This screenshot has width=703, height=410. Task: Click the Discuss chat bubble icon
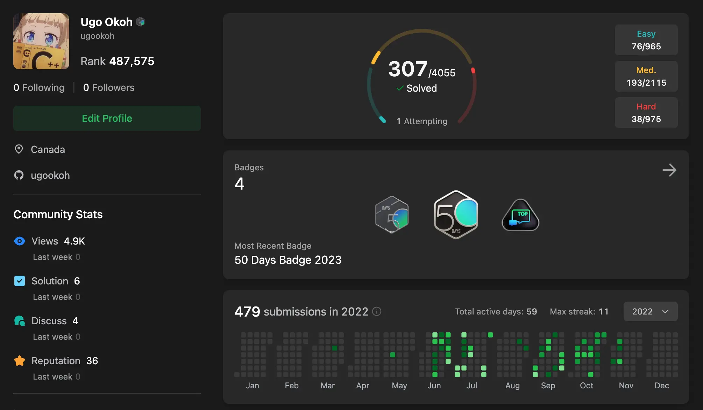20,321
